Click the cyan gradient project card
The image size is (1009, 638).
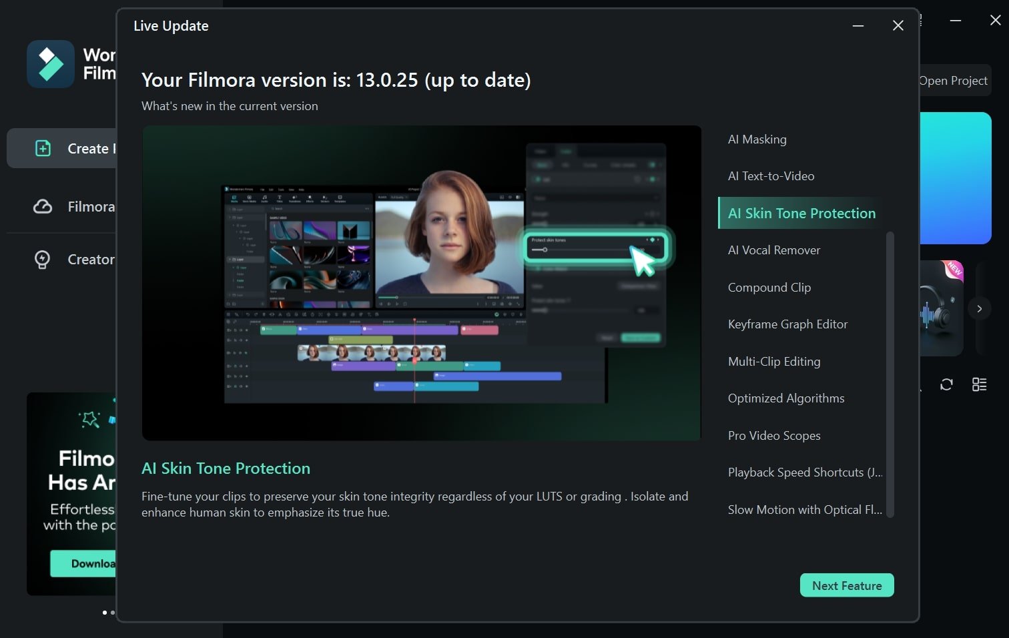[x=956, y=178]
